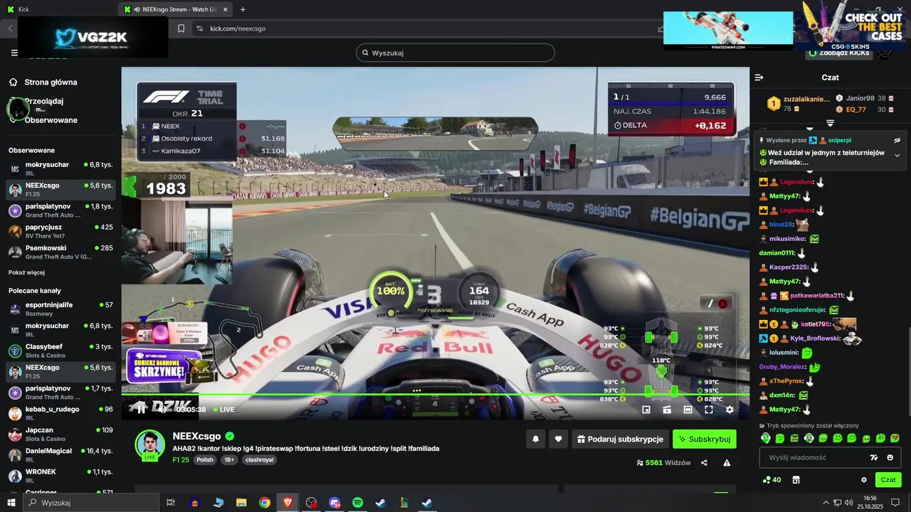Launch Chrome from the taskbar
The image size is (911, 512).
[x=264, y=503]
